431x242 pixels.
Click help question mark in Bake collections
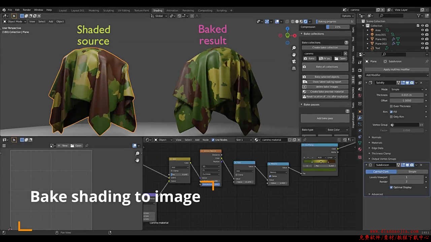[346, 43]
